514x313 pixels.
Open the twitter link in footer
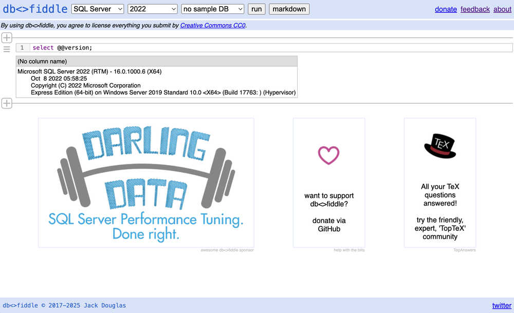coord(502,305)
